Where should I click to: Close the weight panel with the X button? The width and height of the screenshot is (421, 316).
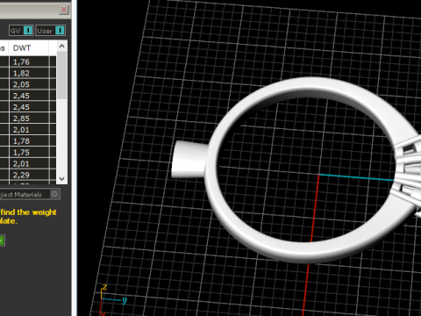(x=64, y=10)
